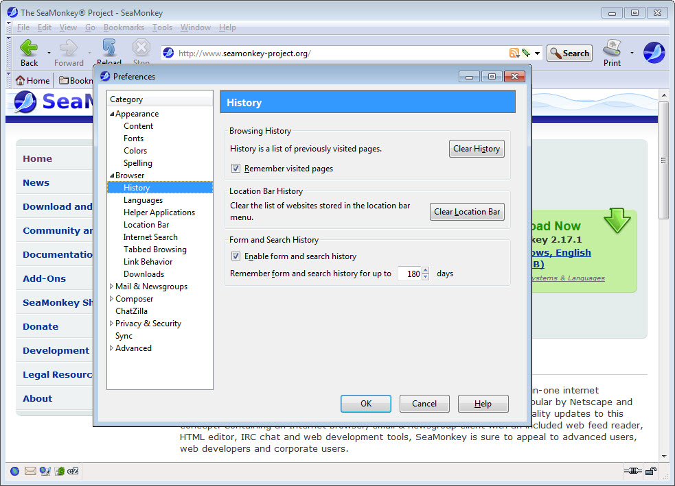Expand the Composer category
Image resolution: width=675 pixels, height=486 pixels.
(111, 299)
